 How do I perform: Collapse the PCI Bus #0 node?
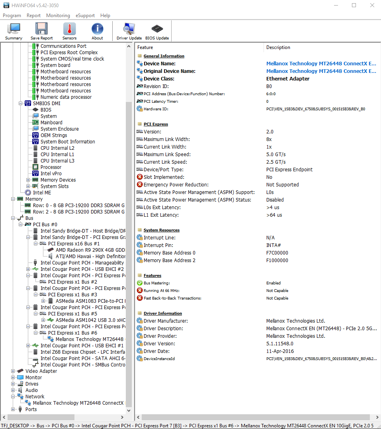pyautogui.click(x=21, y=225)
